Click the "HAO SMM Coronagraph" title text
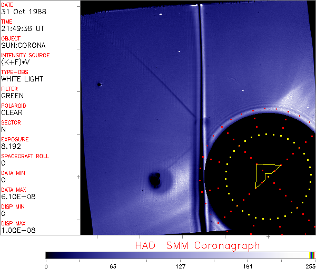Viewport: 316px width, 269px height. [197, 245]
